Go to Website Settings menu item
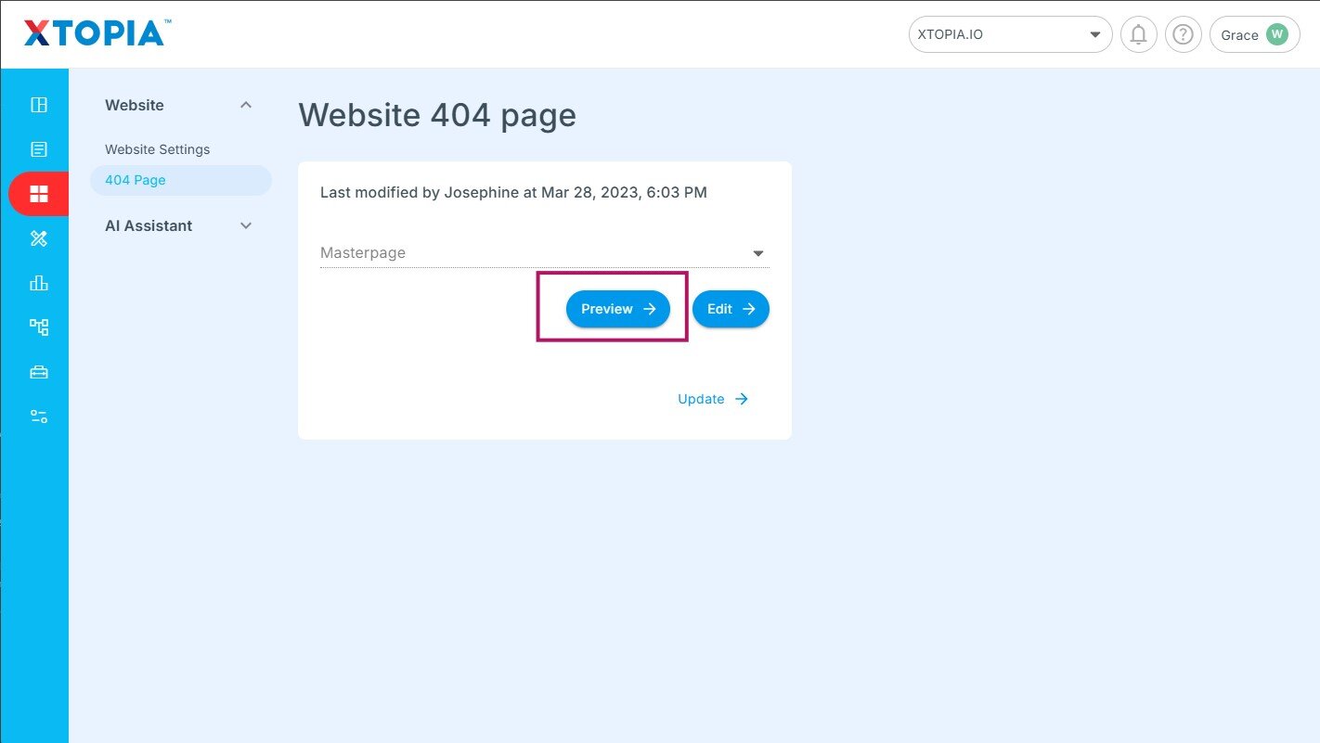This screenshot has width=1320, height=743. 158,149
